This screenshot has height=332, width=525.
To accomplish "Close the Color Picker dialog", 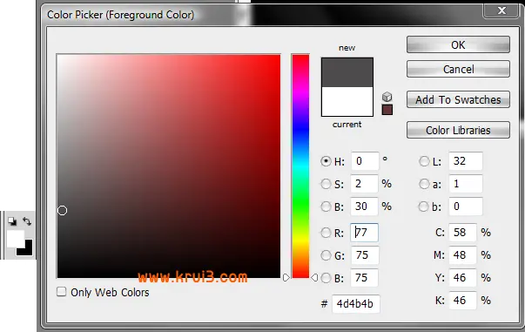I will [501, 10].
